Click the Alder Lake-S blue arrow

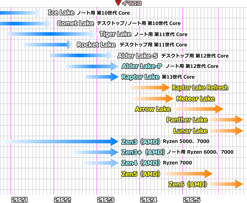(82, 55)
